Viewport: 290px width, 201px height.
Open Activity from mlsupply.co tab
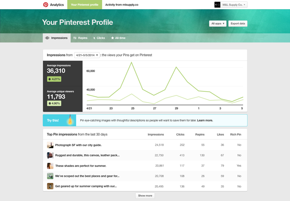[x=121, y=5]
